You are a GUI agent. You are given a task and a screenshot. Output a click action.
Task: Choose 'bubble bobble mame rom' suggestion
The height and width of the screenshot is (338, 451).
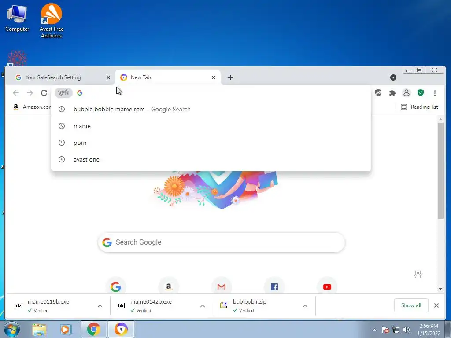click(x=211, y=109)
